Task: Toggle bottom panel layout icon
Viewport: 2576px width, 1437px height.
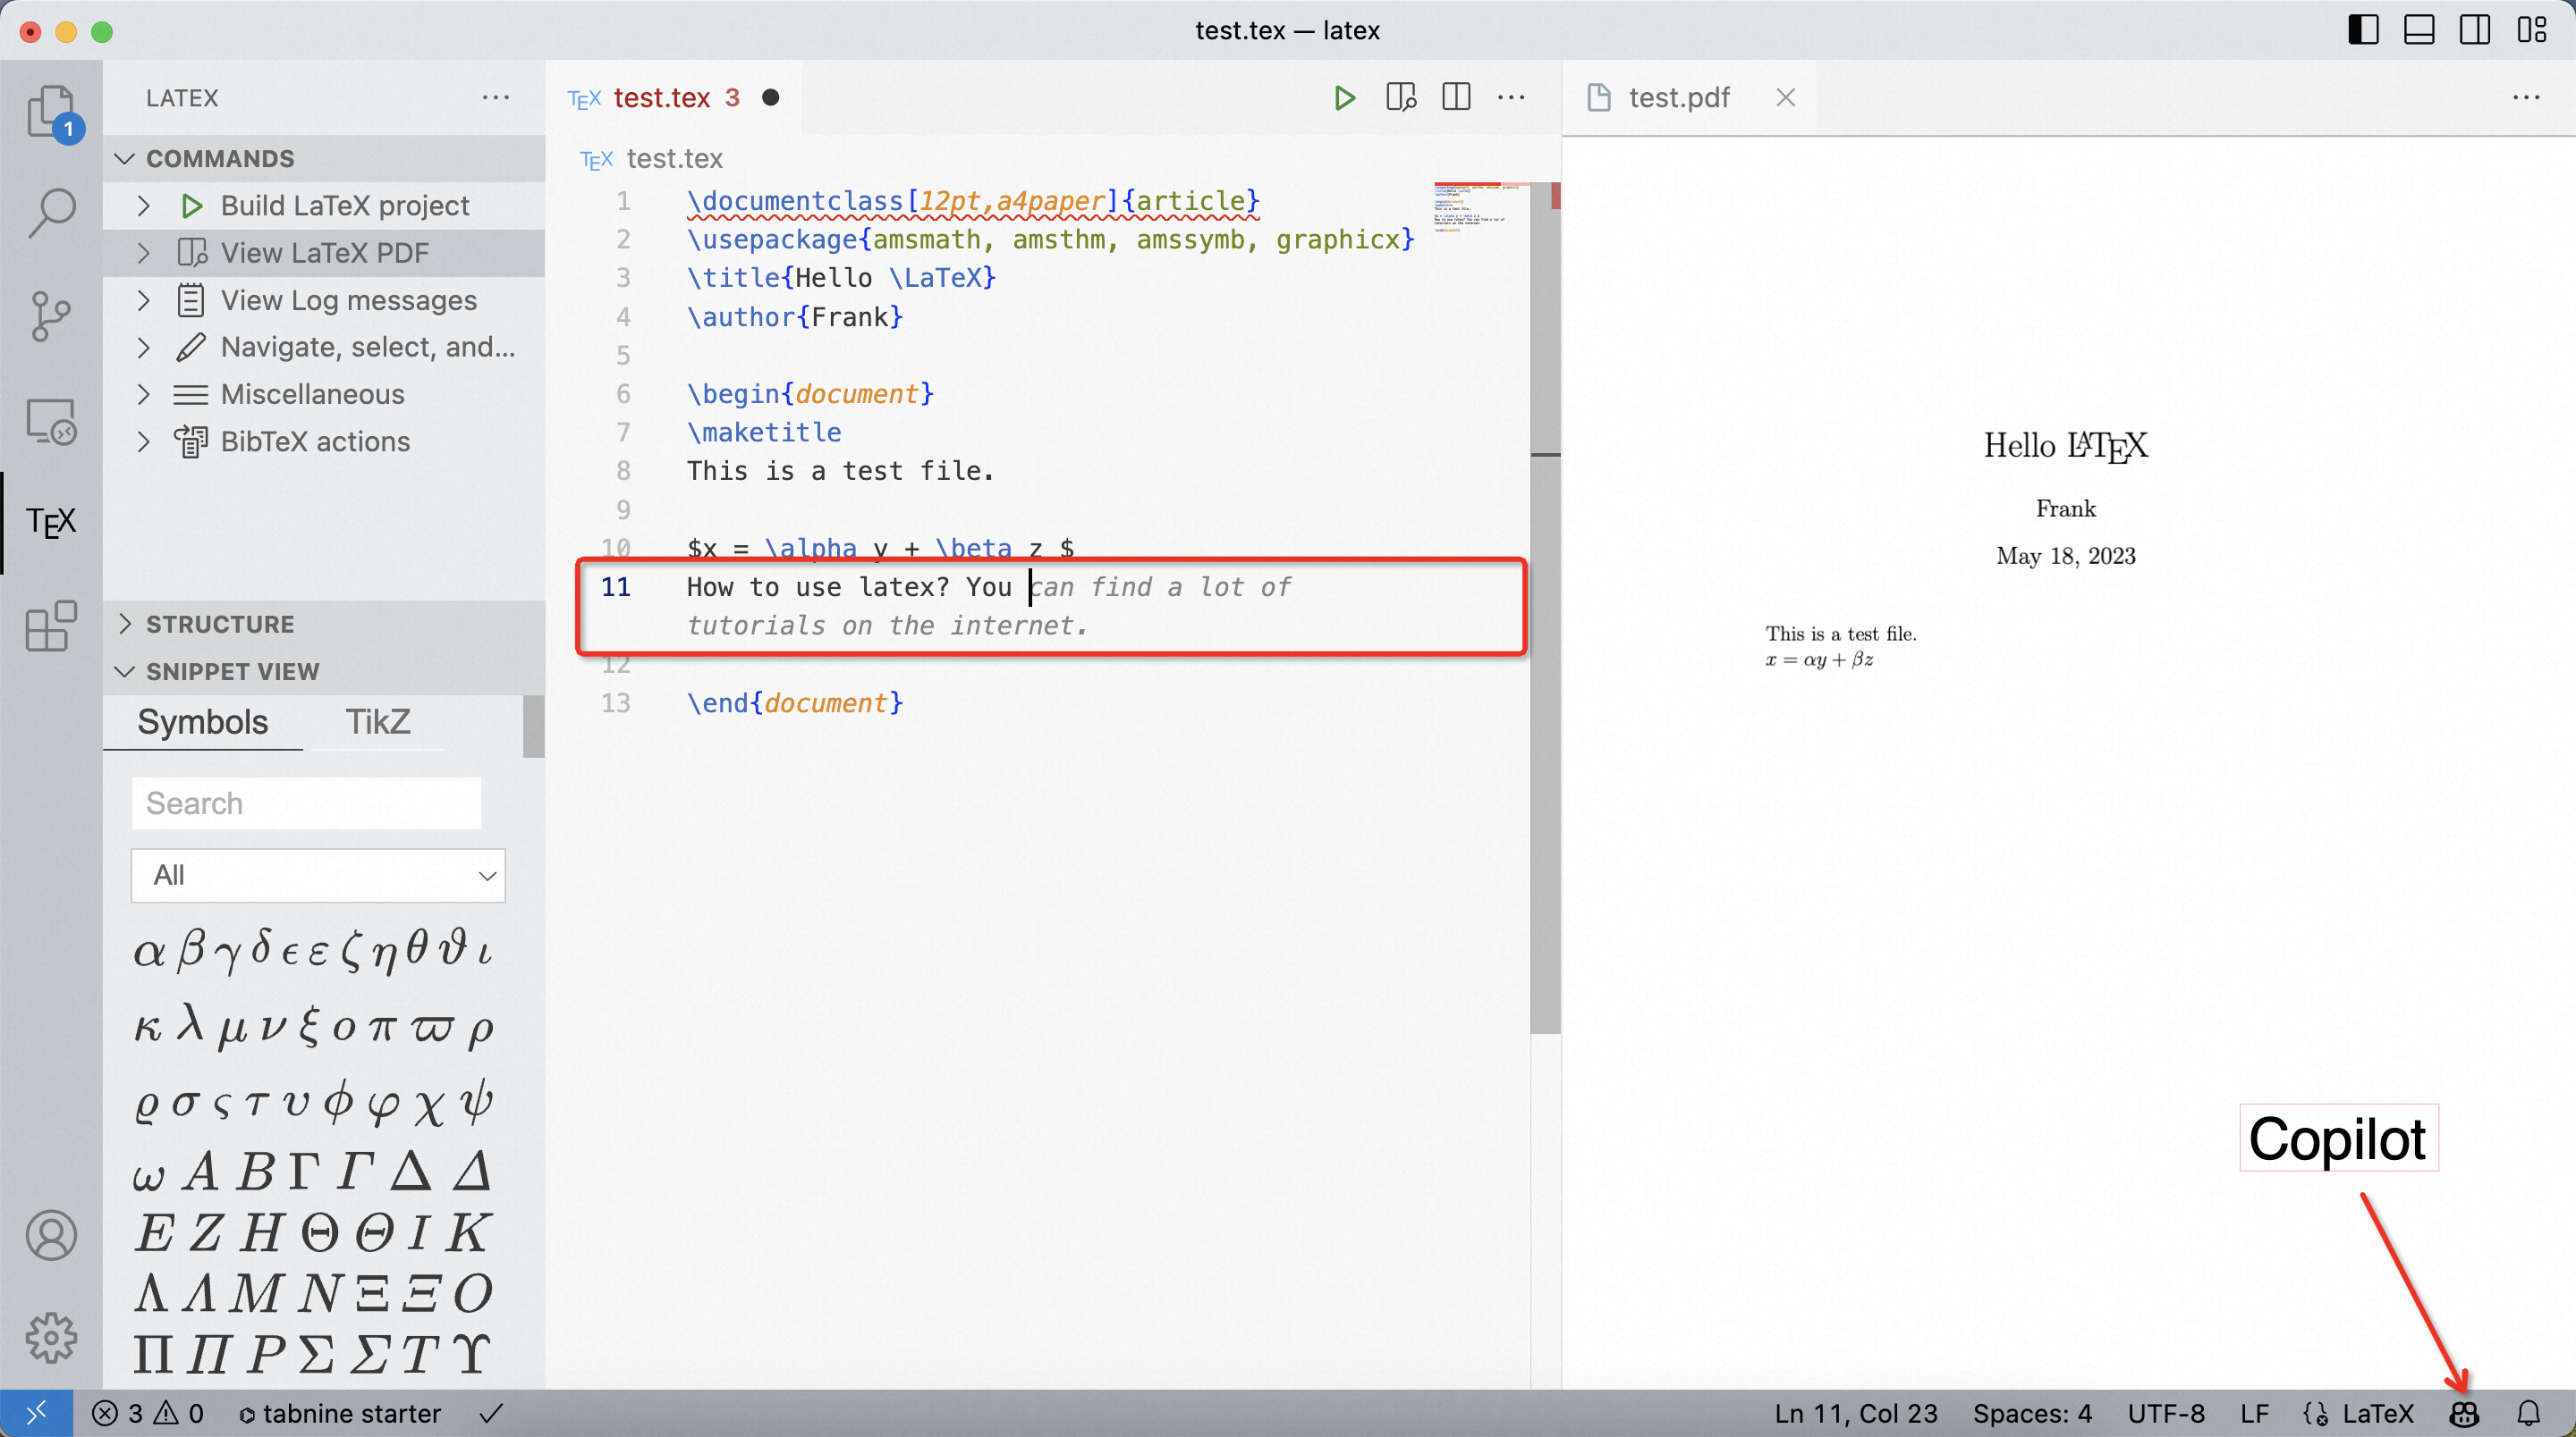Action: (2419, 31)
